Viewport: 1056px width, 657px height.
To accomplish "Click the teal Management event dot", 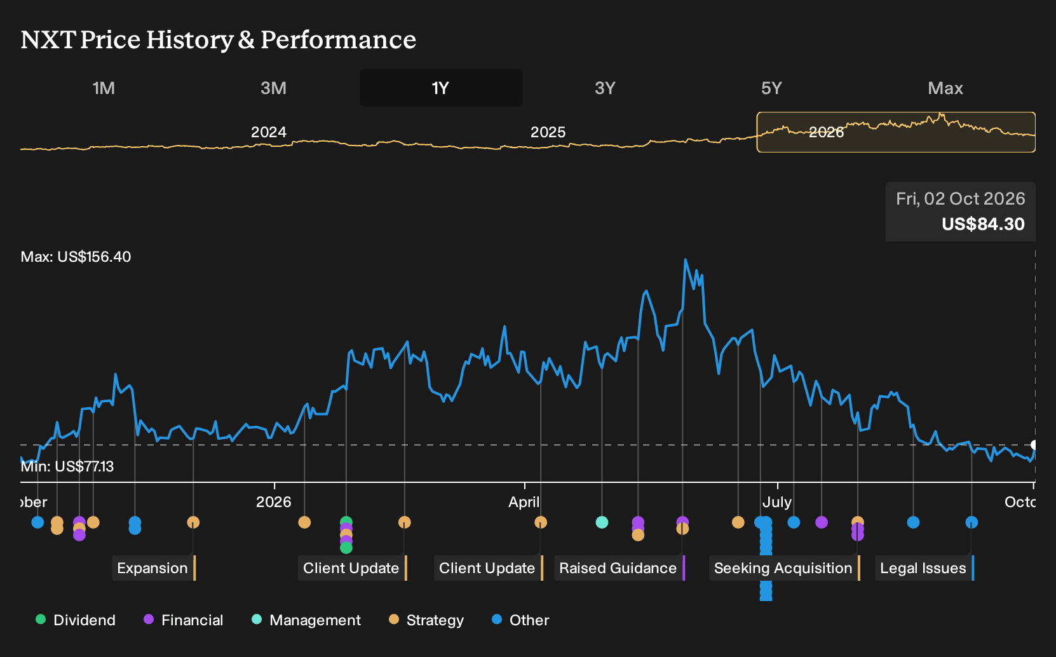I will (602, 522).
